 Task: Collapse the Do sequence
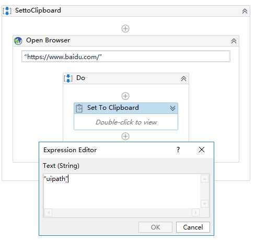[183, 79]
